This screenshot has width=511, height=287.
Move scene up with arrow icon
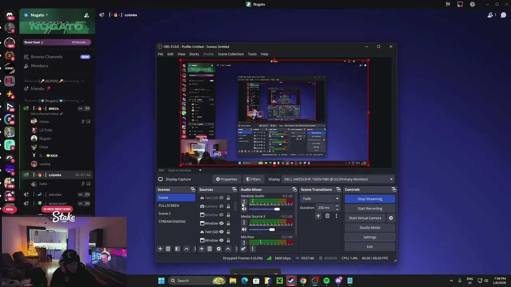[186, 249]
